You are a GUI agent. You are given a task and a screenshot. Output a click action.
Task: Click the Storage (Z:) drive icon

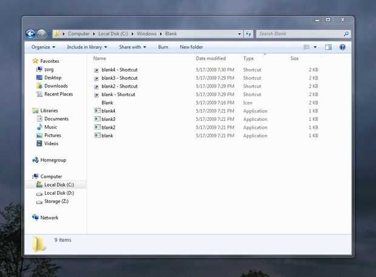[39, 201]
